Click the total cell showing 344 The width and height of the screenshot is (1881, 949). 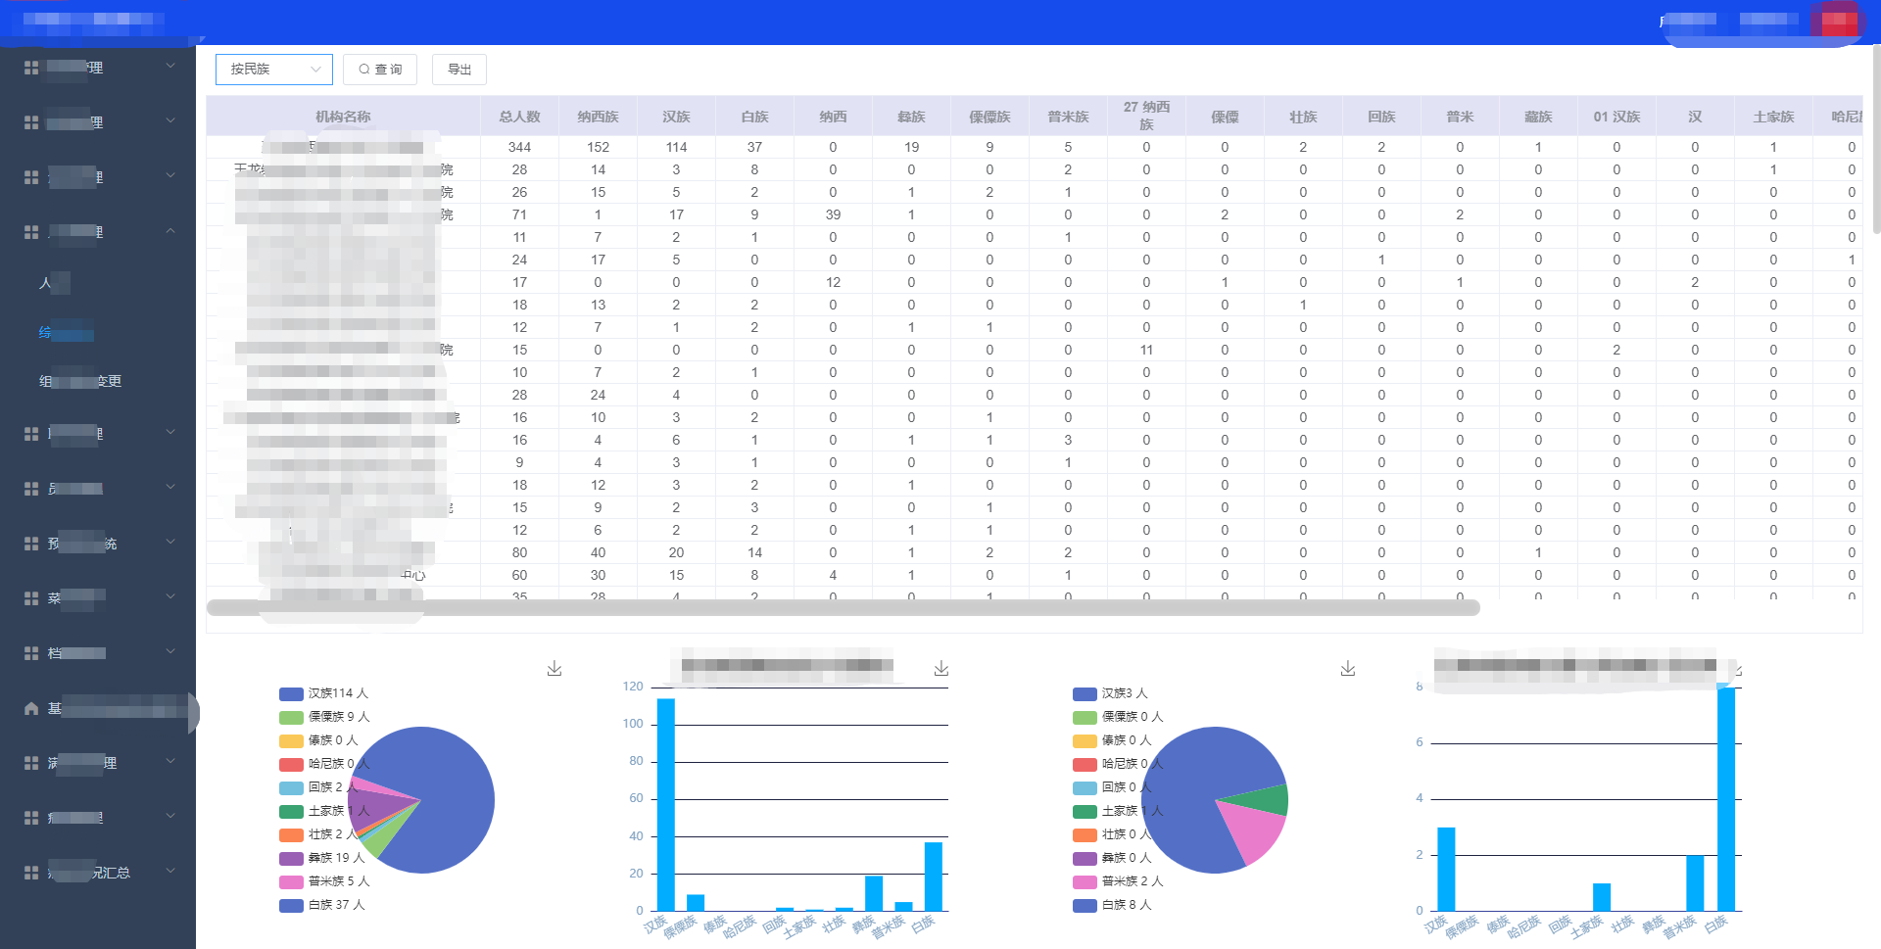click(x=519, y=147)
